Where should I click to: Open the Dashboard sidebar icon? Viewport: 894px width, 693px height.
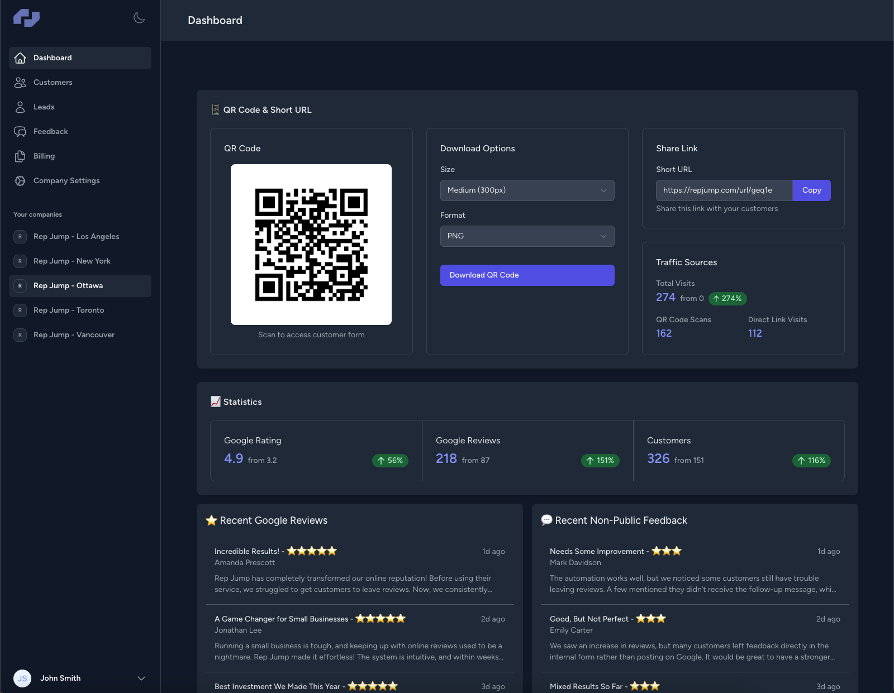(x=20, y=58)
